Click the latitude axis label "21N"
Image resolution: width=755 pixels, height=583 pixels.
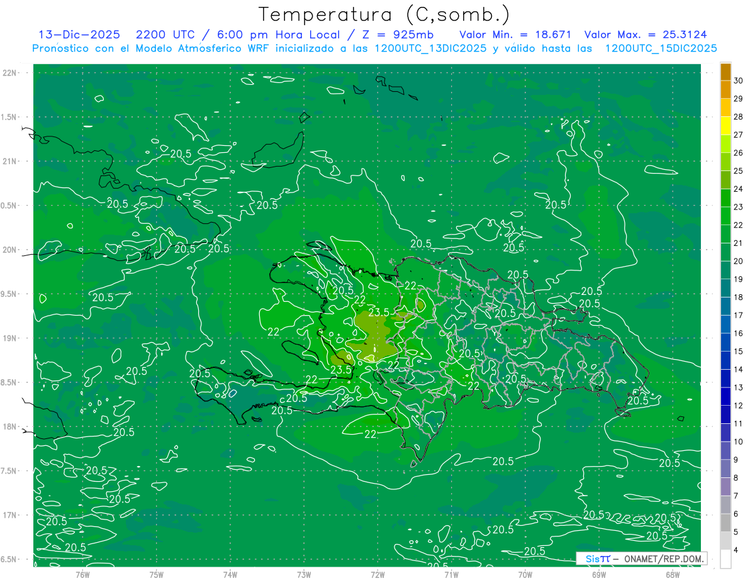10,161
